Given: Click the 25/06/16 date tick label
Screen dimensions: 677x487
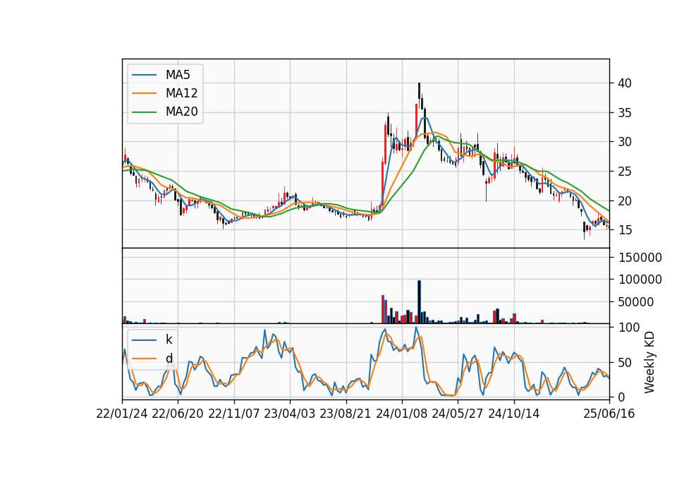Looking at the screenshot, I should click(x=609, y=414).
